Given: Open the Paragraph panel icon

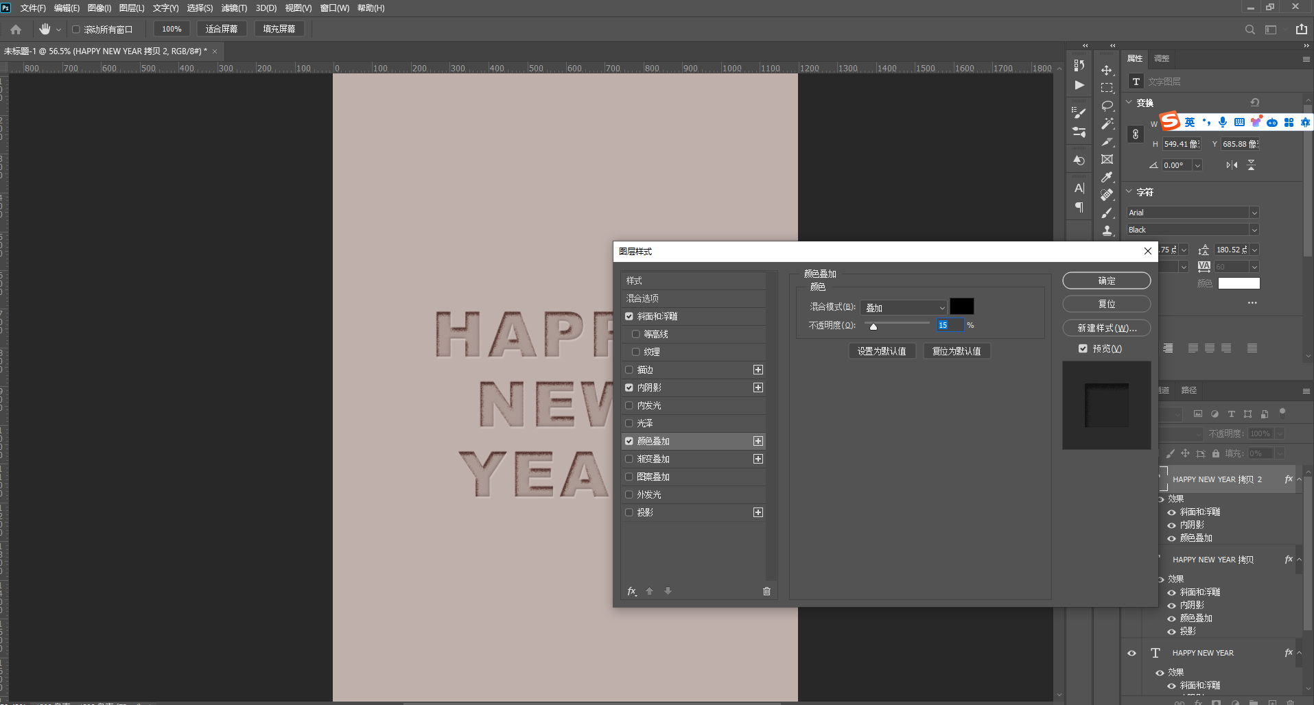Looking at the screenshot, I should pyautogui.click(x=1079, y=207).
